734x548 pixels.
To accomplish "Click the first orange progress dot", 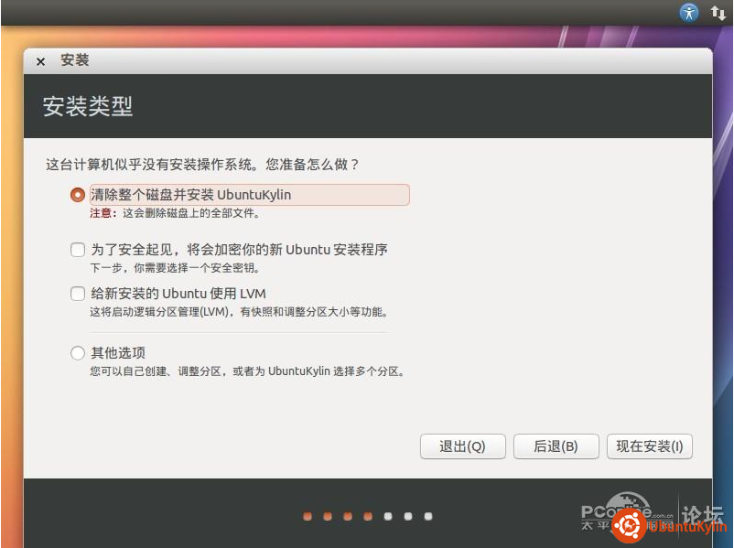I will (x=308, y=516).
